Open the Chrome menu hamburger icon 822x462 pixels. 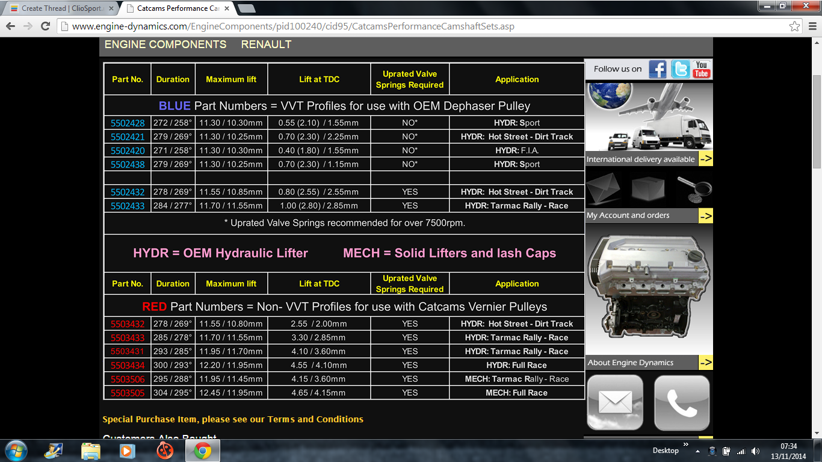812,26
